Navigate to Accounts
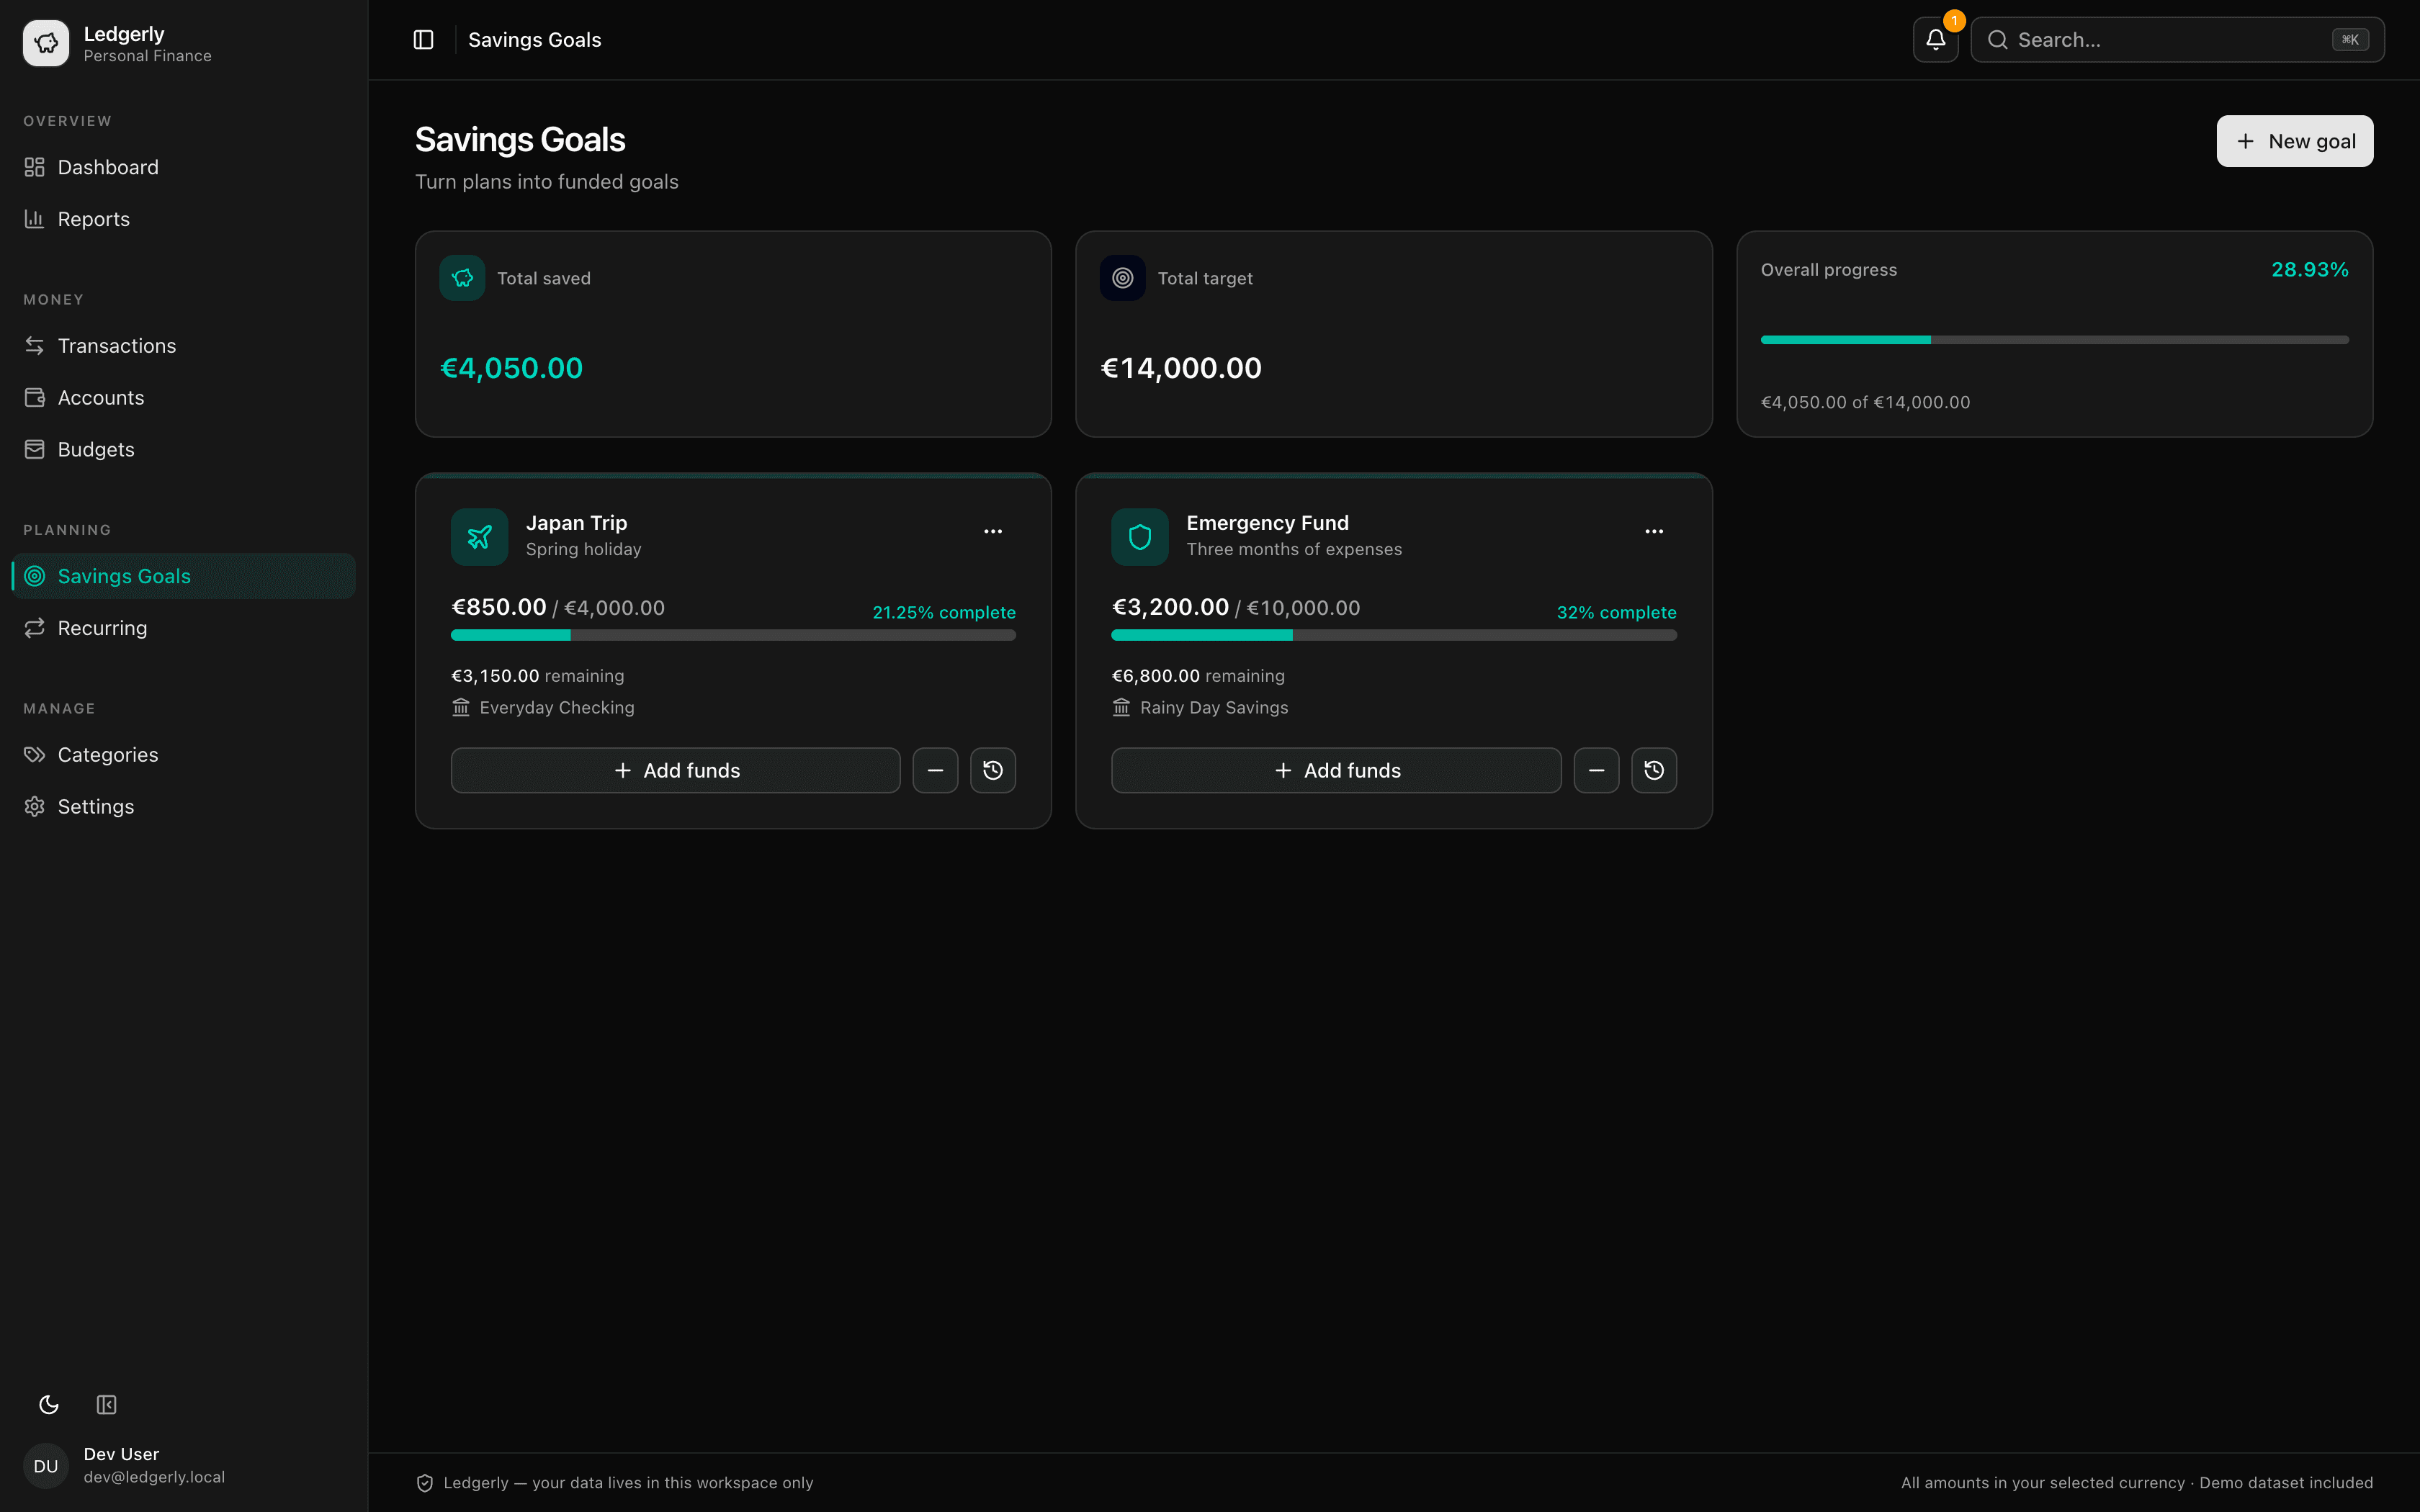The height and width of the screenshot is (1512, 2420). (x=183, y=398)
